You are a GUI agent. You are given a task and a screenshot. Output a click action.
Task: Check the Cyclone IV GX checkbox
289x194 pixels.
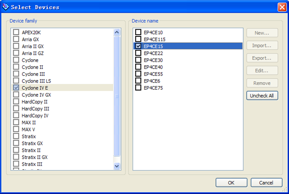16,95
